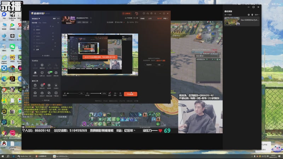Toggle visibility of the first source row
The width and height of the screenshot is (283, 159).
53,26
